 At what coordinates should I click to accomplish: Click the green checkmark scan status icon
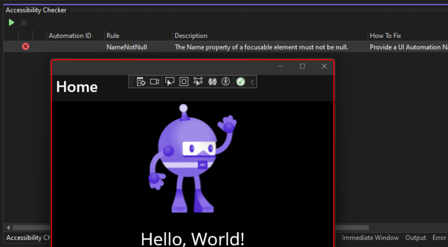(240, 82)
